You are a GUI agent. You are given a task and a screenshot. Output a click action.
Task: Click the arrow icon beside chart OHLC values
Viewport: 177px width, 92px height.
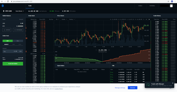[x=149, y=19]
